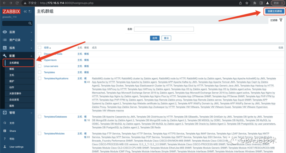
Task: Click browser 更新 button
Action: click(x=278, y=3)
